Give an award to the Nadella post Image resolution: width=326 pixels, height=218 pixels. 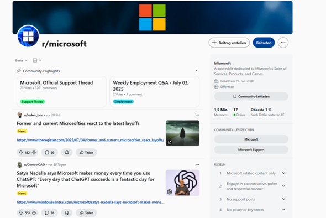[67, 213]
